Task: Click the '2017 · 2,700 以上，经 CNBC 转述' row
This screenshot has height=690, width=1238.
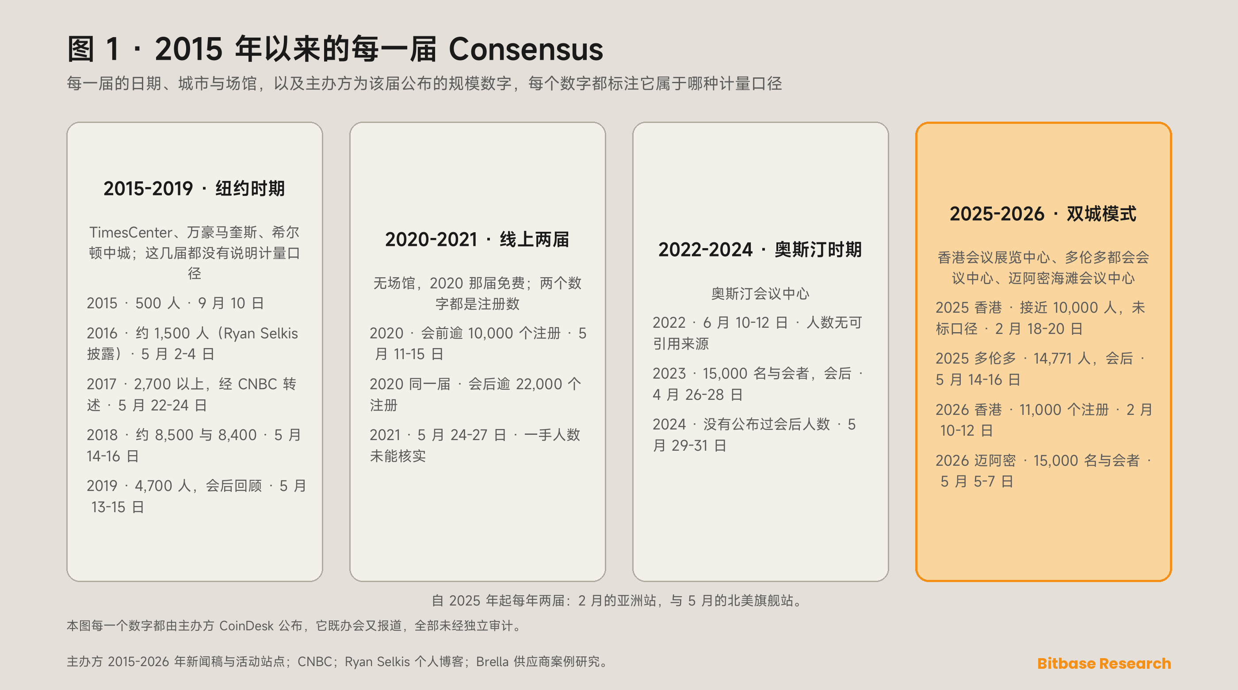Action: [192, 394]
